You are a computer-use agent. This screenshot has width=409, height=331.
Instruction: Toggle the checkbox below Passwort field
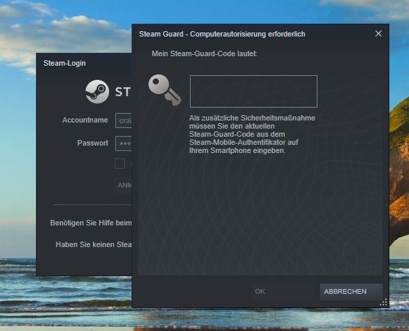120,163
